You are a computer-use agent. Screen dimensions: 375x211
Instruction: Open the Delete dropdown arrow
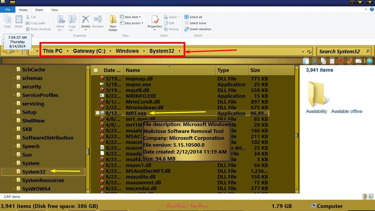pos(86,30)
